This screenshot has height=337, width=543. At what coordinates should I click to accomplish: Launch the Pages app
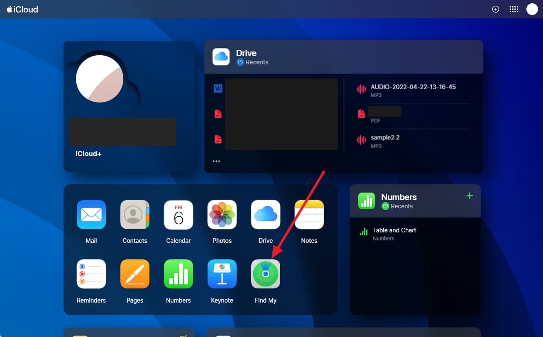[x=135, y=274]
